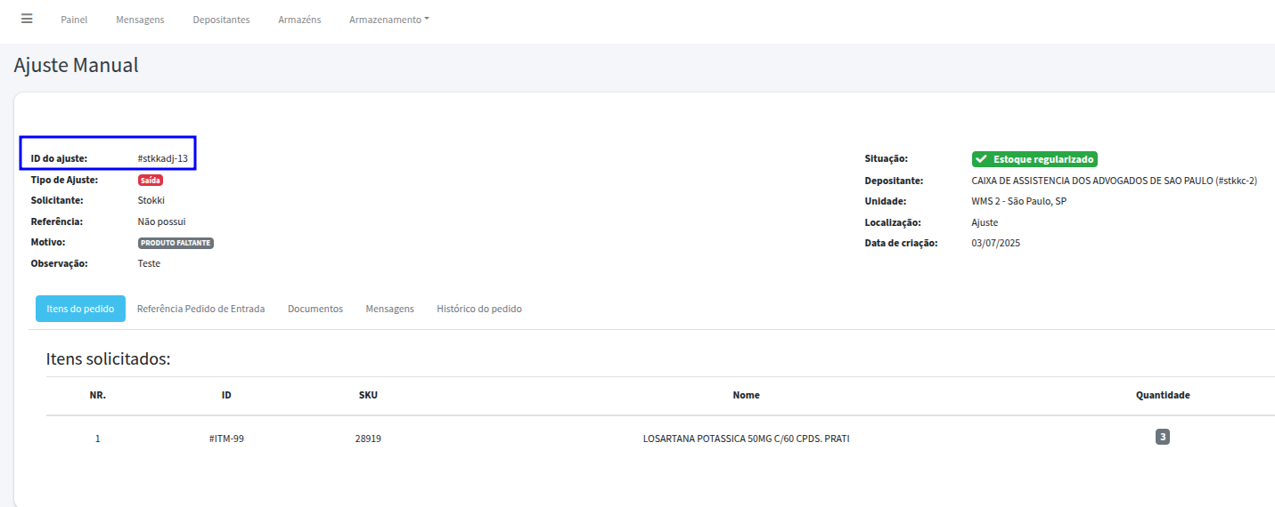Open the Armazéns navigation link
The image size is (1275, 507).
(299, 20)
